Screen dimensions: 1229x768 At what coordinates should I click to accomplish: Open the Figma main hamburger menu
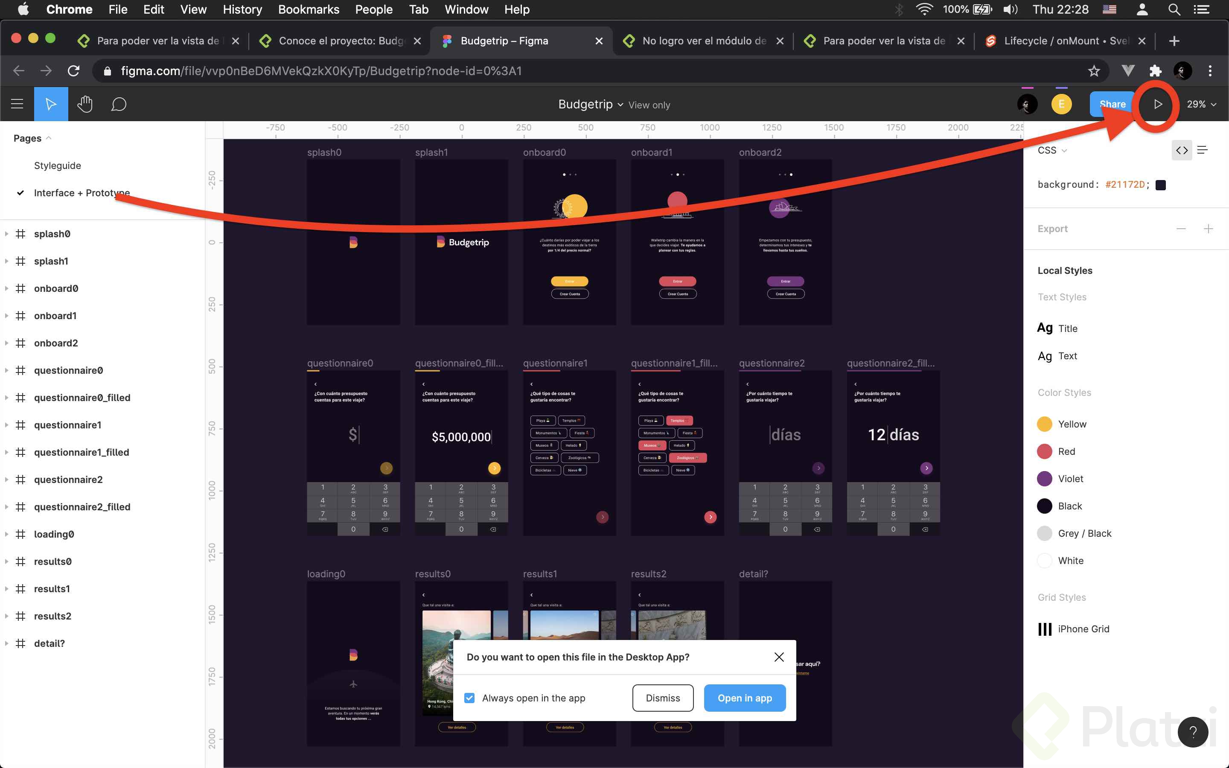(x=17, y=104)
